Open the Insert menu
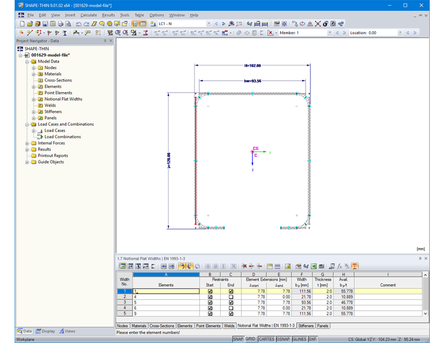The height and width of the screenshot is (343, 445). [x=70, y=15]
